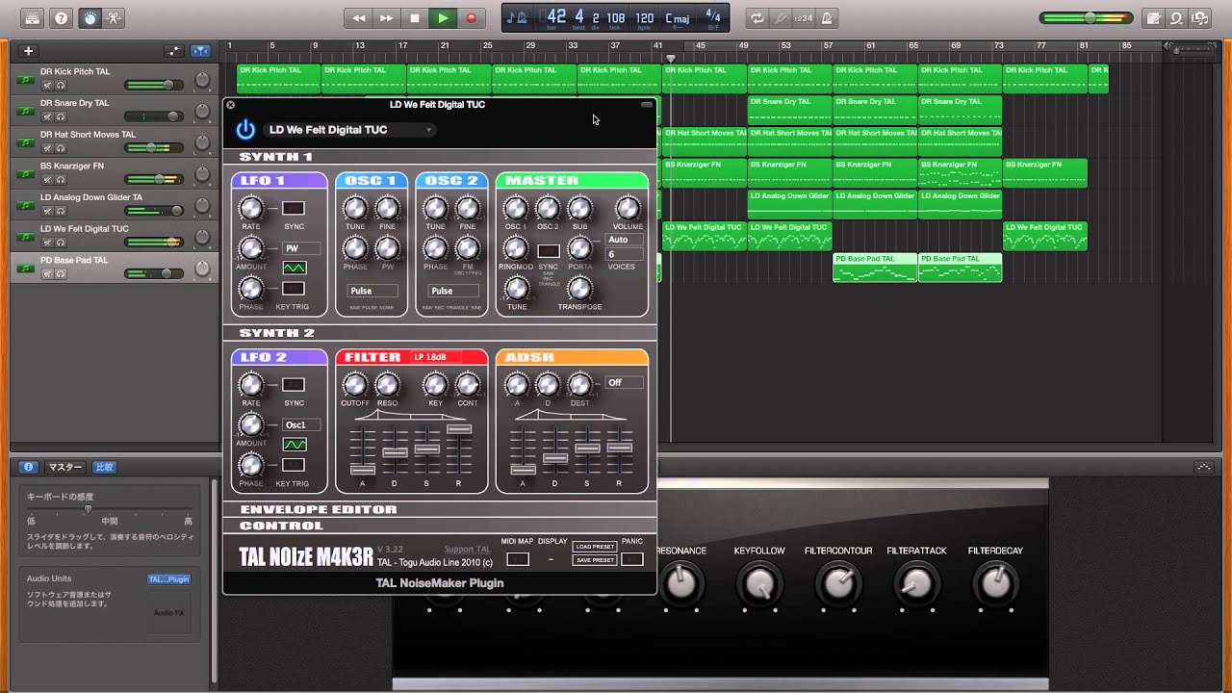Open the OSC 1 Pulse waveform dropdown
Screen dimensions: 1232x693
tap(372, 291)
